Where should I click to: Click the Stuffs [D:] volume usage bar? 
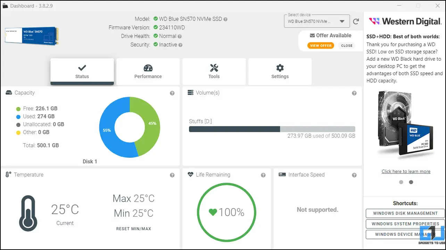pyautogui.click(x=272, y=129)
